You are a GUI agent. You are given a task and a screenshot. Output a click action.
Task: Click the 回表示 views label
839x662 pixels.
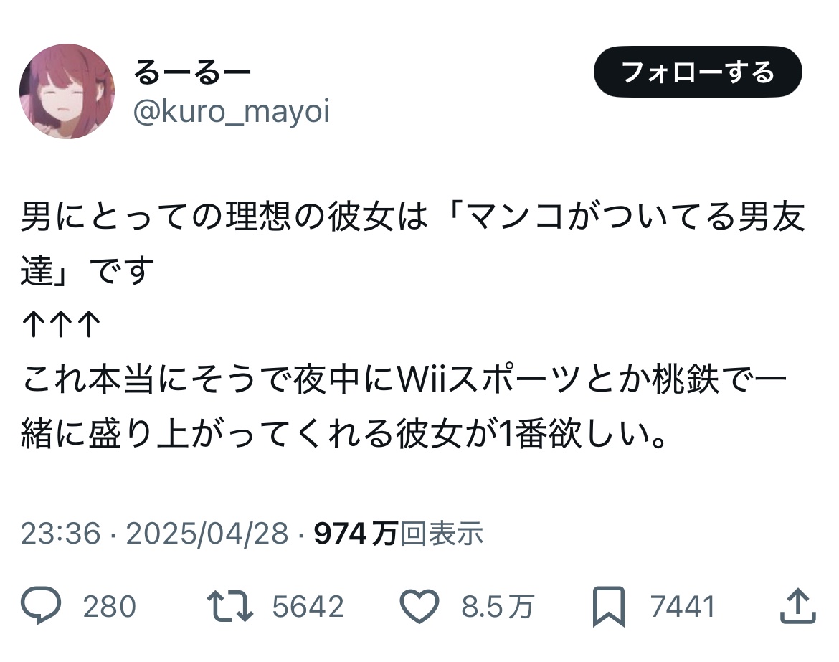click(442, 534)
